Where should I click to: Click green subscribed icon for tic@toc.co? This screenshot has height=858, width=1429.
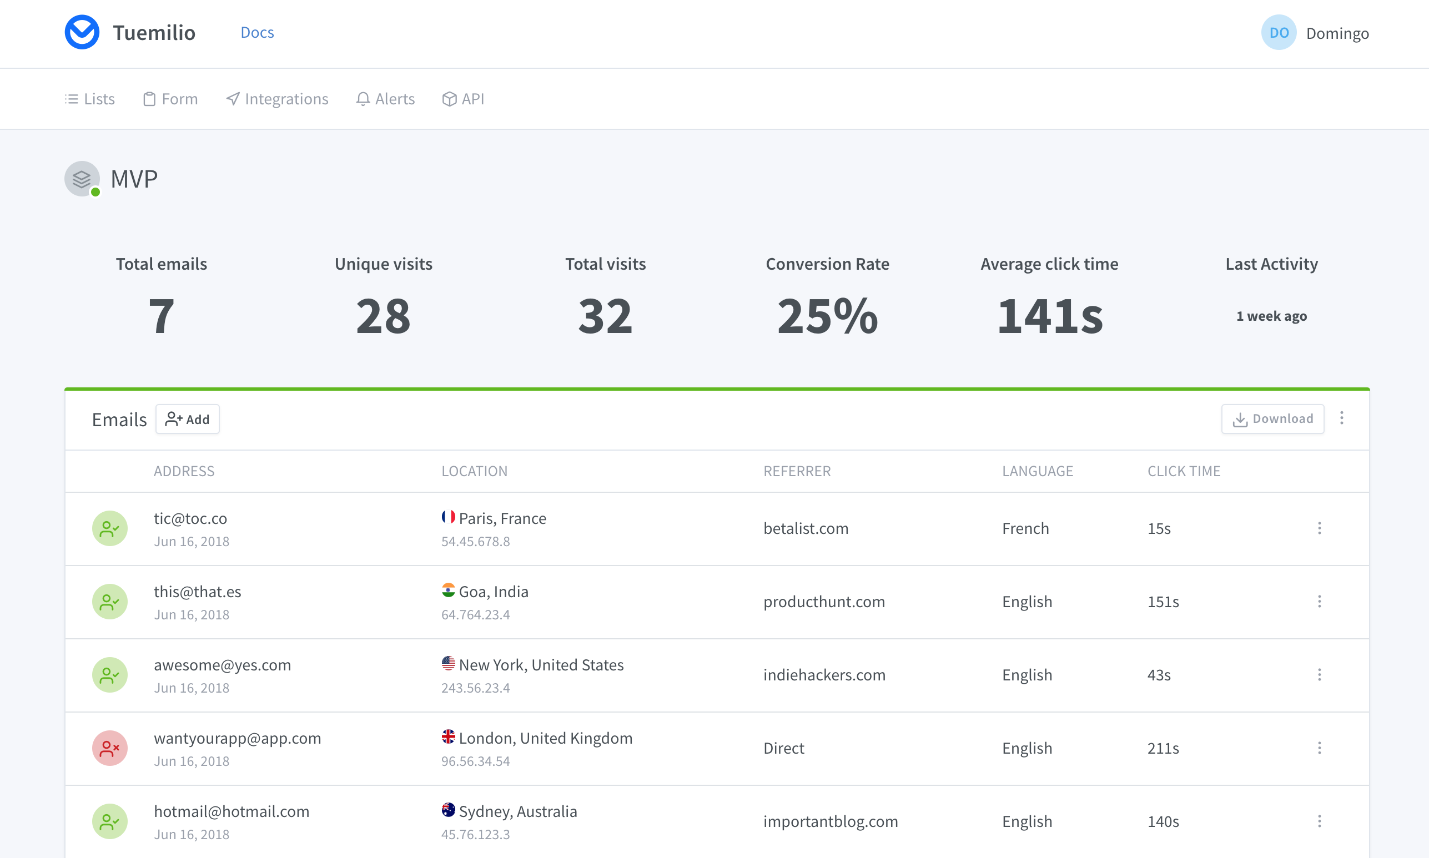[x=109, y=528]
